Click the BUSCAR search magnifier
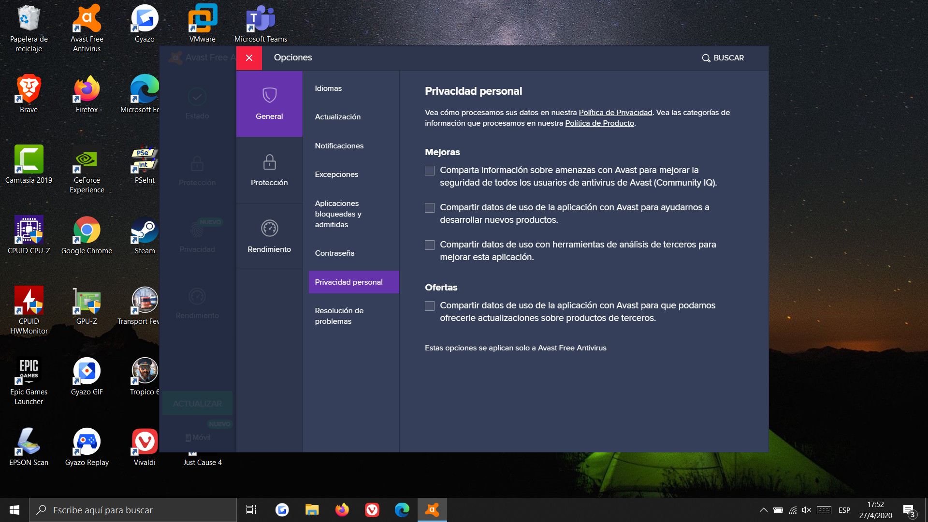The height and width of the screenshot is (522, 928). (706, 58)
